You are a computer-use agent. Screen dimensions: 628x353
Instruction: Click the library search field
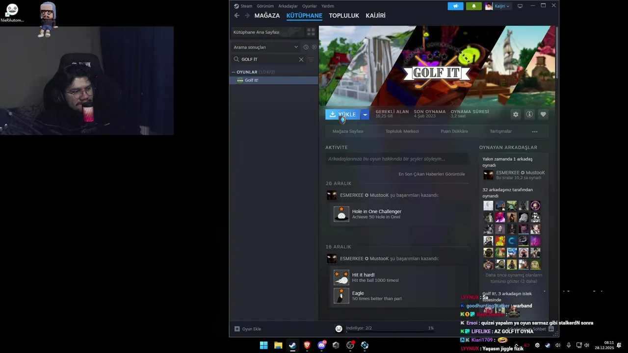coord(268,59)
